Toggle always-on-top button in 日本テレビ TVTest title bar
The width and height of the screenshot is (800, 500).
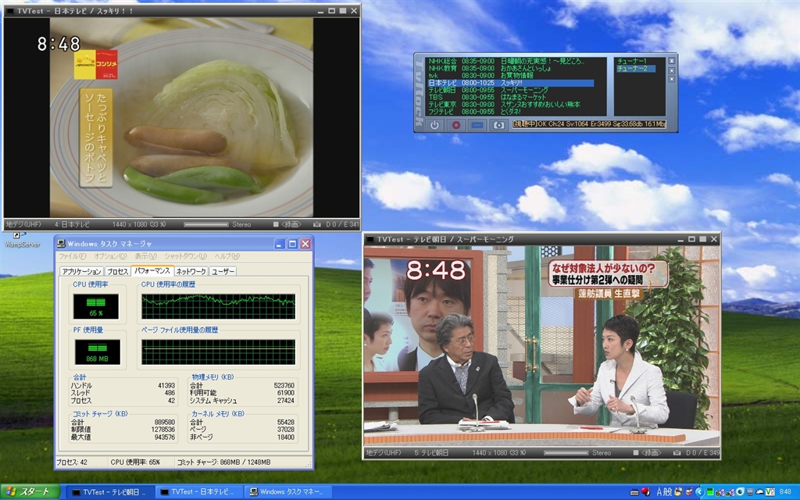(343, 11)
